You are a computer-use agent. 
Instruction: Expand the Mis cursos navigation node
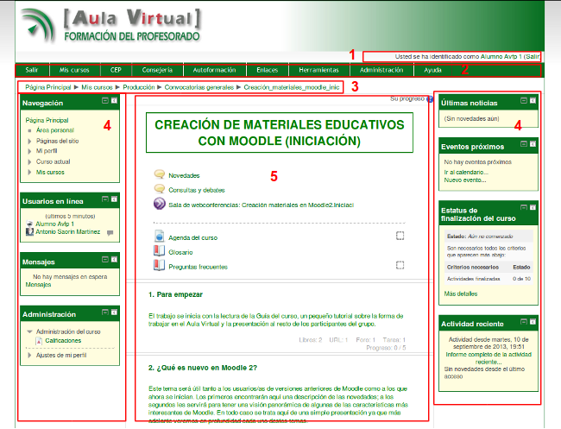pos(30,173)
